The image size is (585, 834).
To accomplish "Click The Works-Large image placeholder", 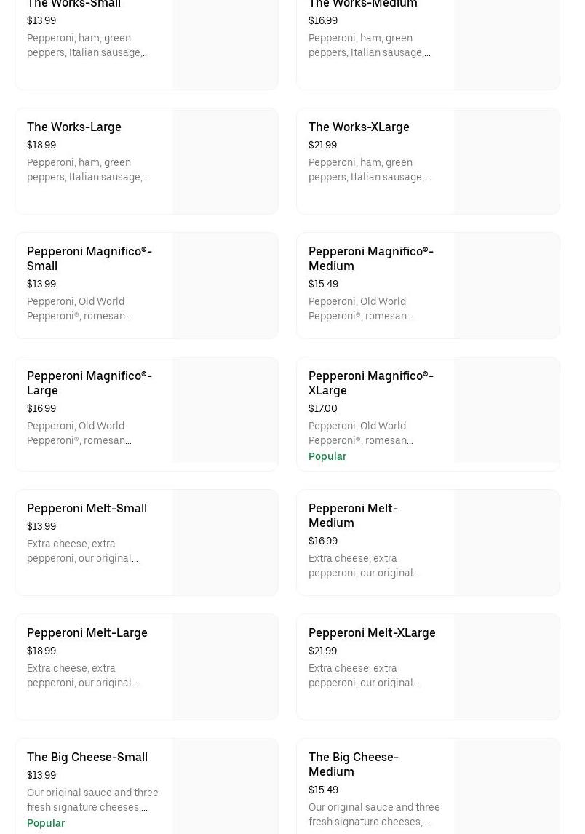I will (x=226, y=162).
